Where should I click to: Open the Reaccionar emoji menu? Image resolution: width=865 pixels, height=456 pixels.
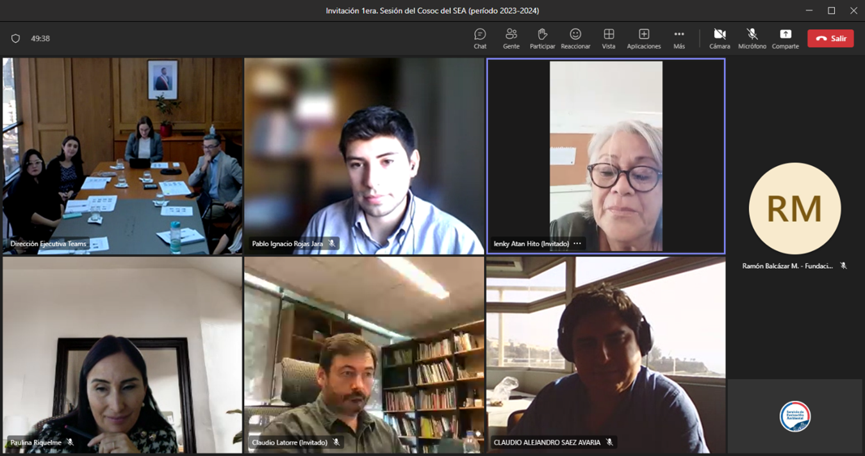tap(575, 38)
